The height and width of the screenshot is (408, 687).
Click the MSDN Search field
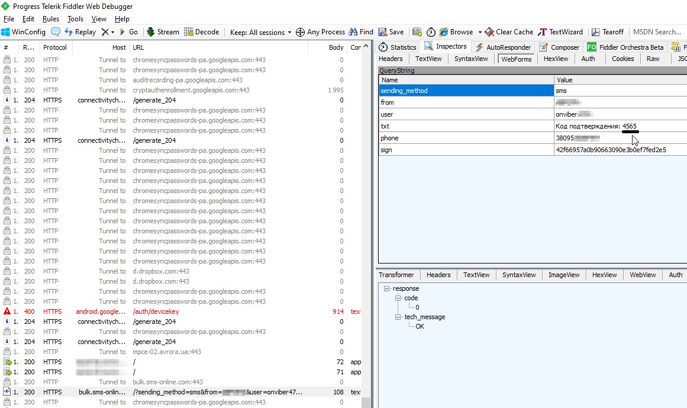point(657,32)
